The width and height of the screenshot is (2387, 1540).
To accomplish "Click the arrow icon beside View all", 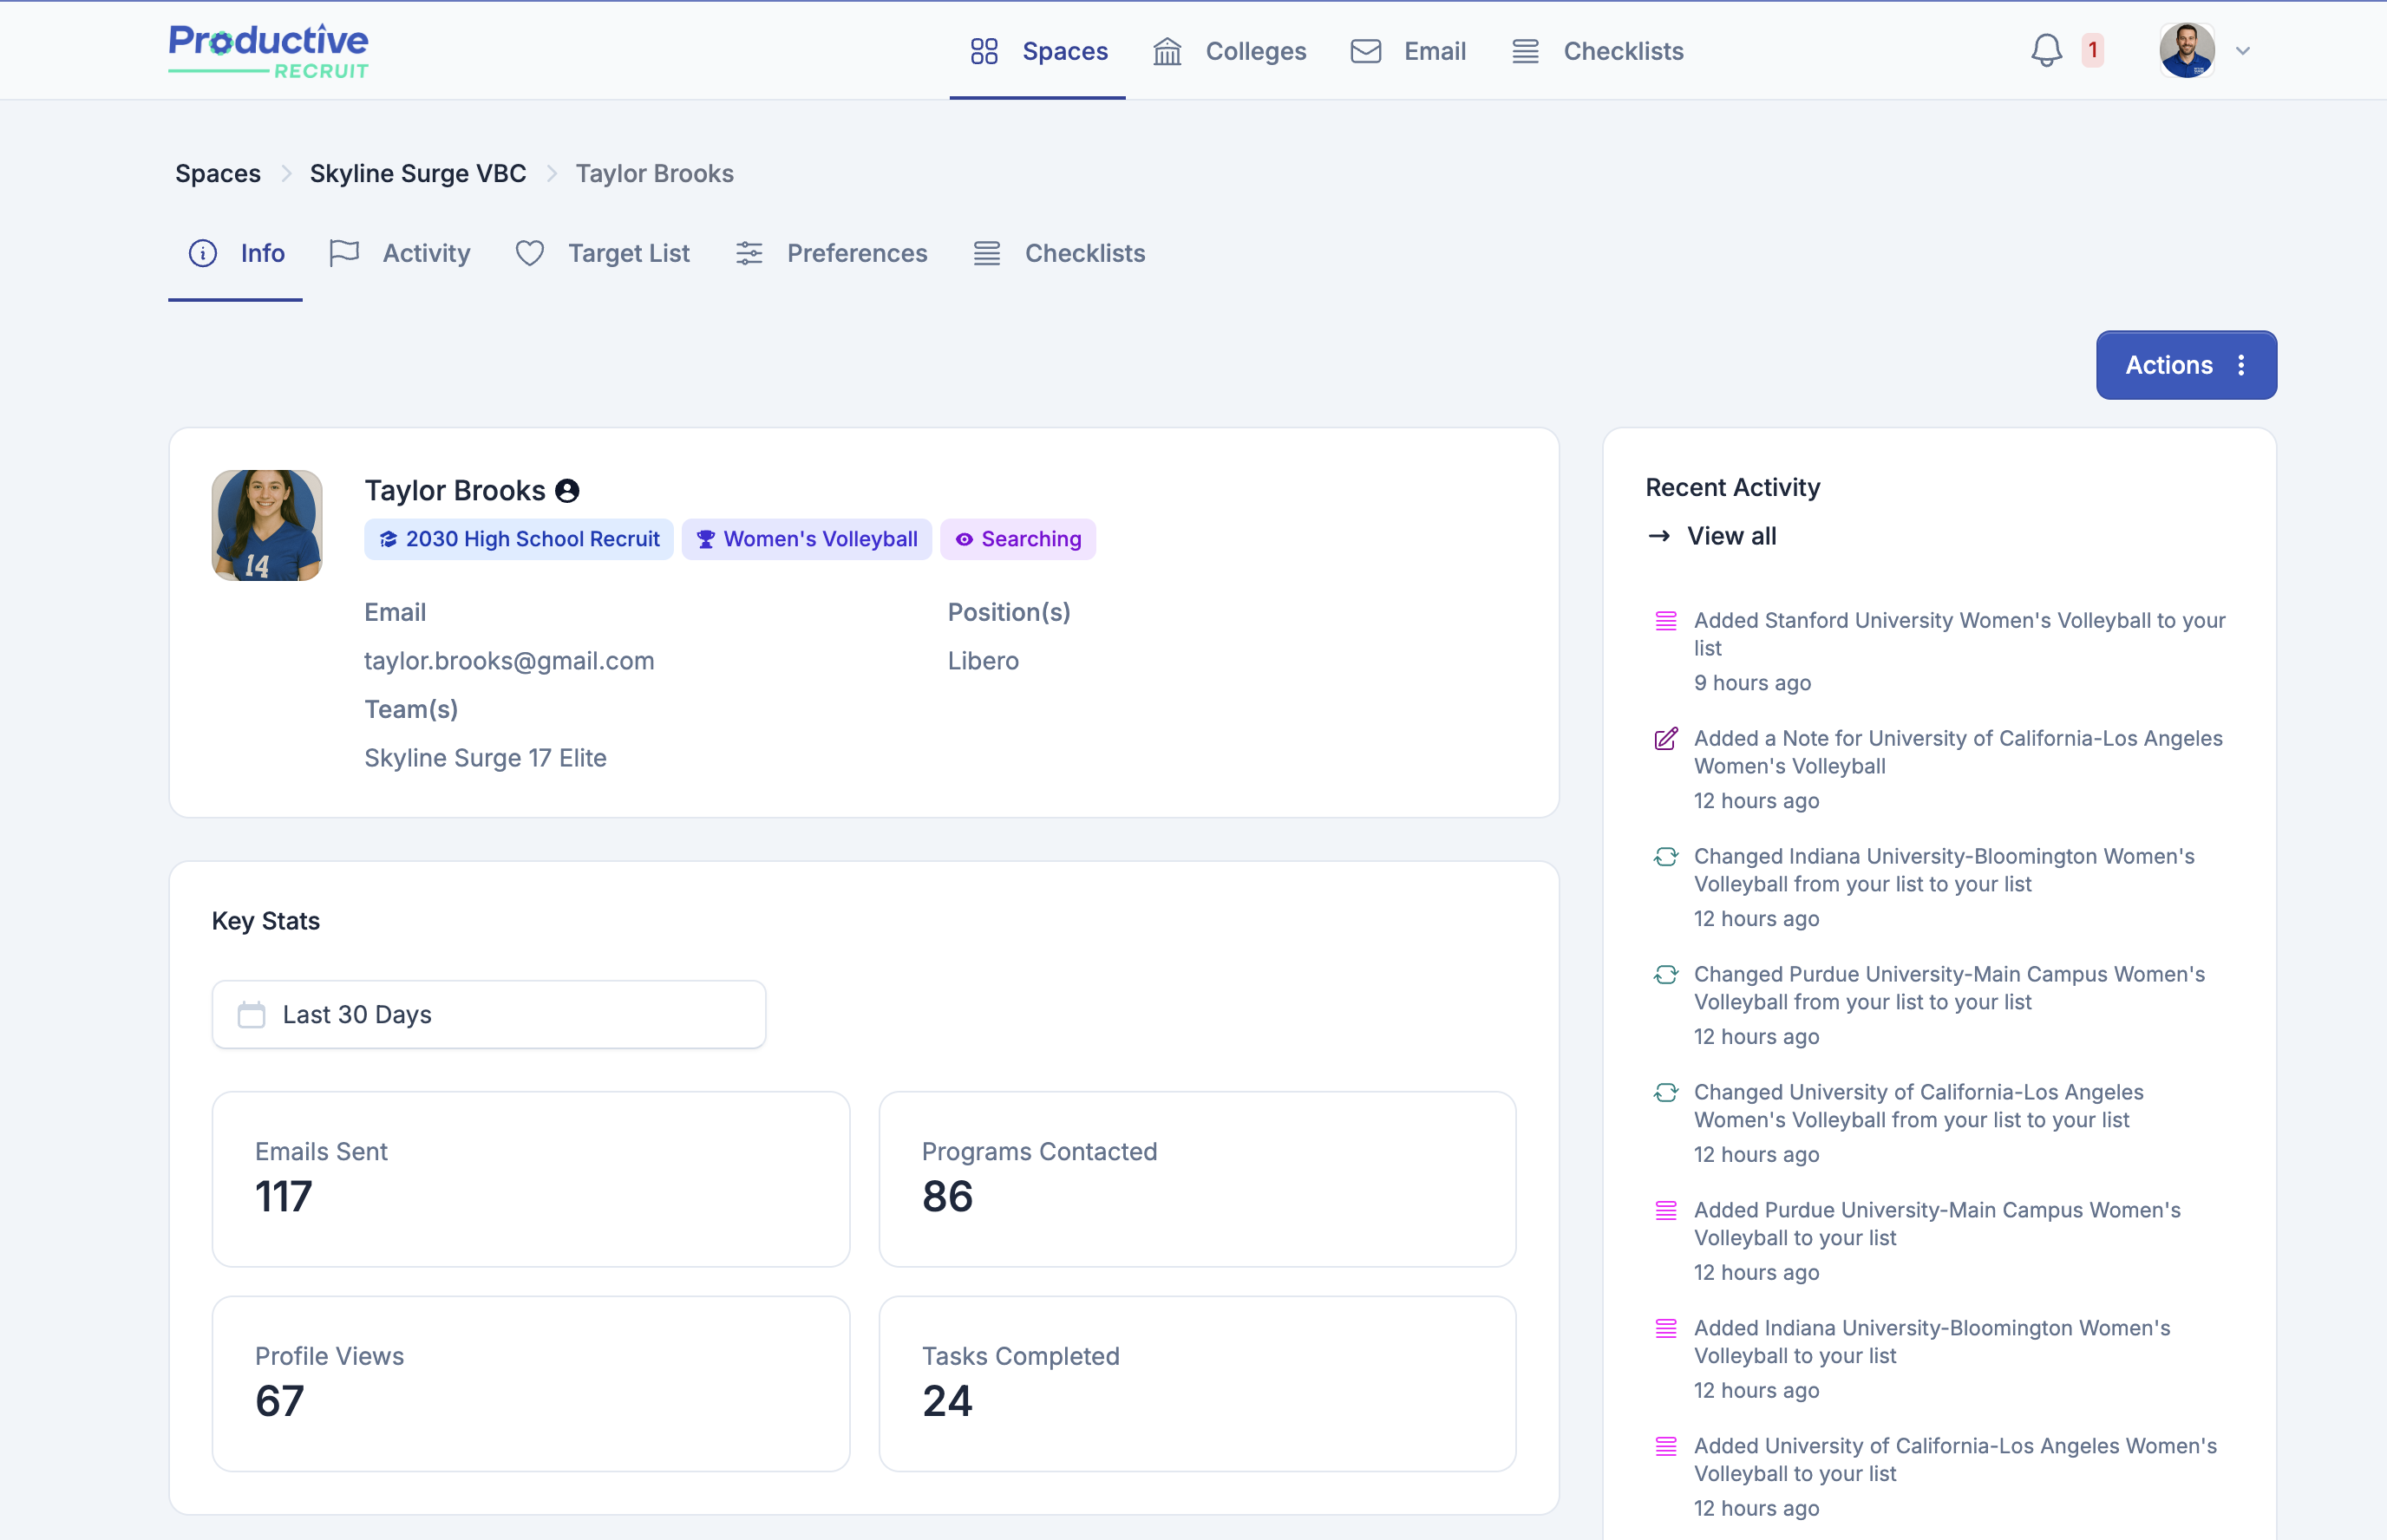I will pos(1659,536).
